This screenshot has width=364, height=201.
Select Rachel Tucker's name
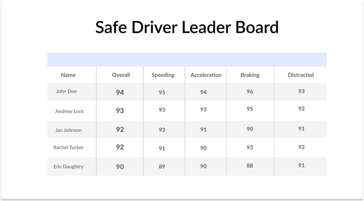click(69, 147)
